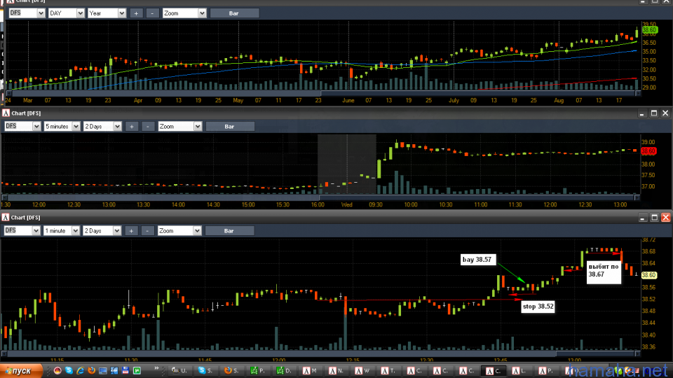Click plus button in the 5 minutes chart
The width and height of the screenshot is (673, 378).
[x=132, y=127]
